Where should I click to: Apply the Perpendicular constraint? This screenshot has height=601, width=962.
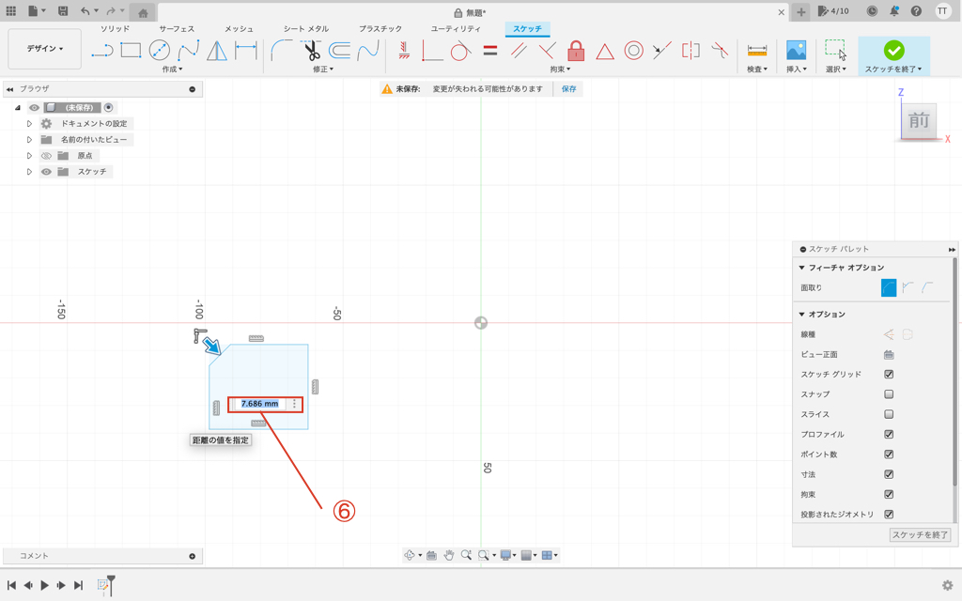point(547,51)
